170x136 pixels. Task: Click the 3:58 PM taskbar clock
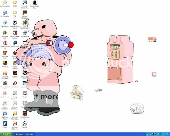click(x=165, y=134)
